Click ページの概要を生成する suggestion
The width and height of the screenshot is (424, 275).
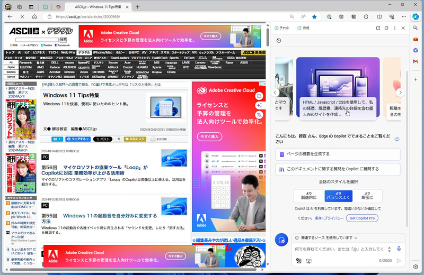pos(338,154)
